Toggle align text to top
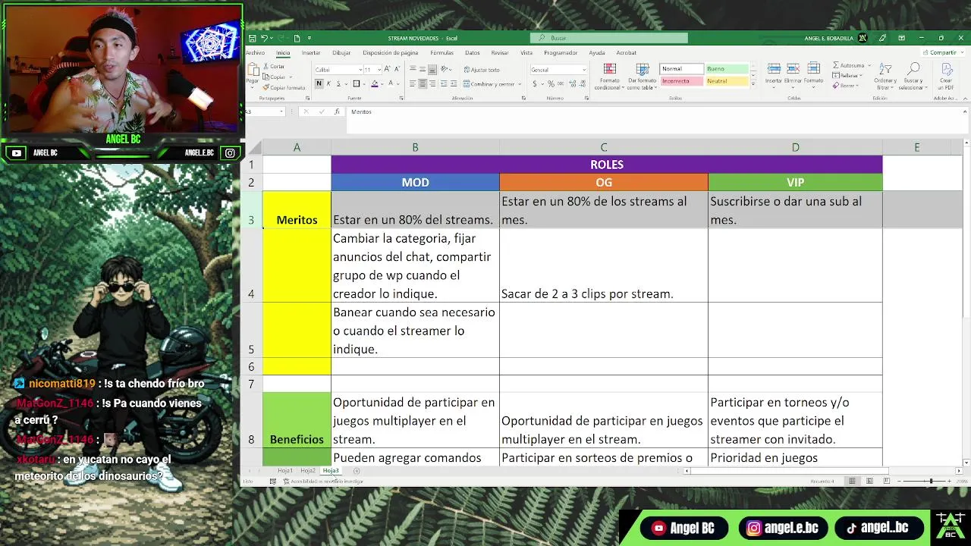The height and width of the screenshot is (546, 971). 413,69
